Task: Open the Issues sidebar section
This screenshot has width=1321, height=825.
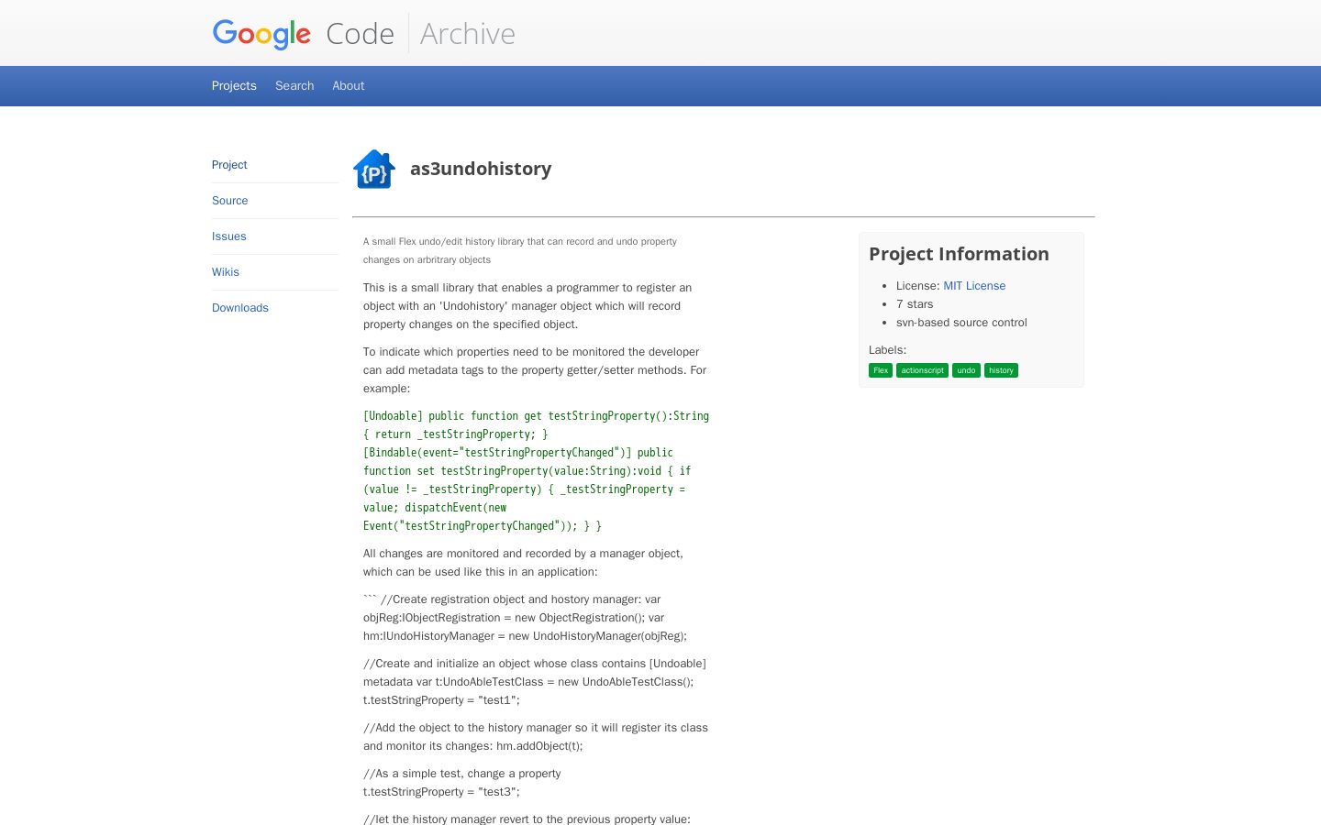Action: point(229,236)
